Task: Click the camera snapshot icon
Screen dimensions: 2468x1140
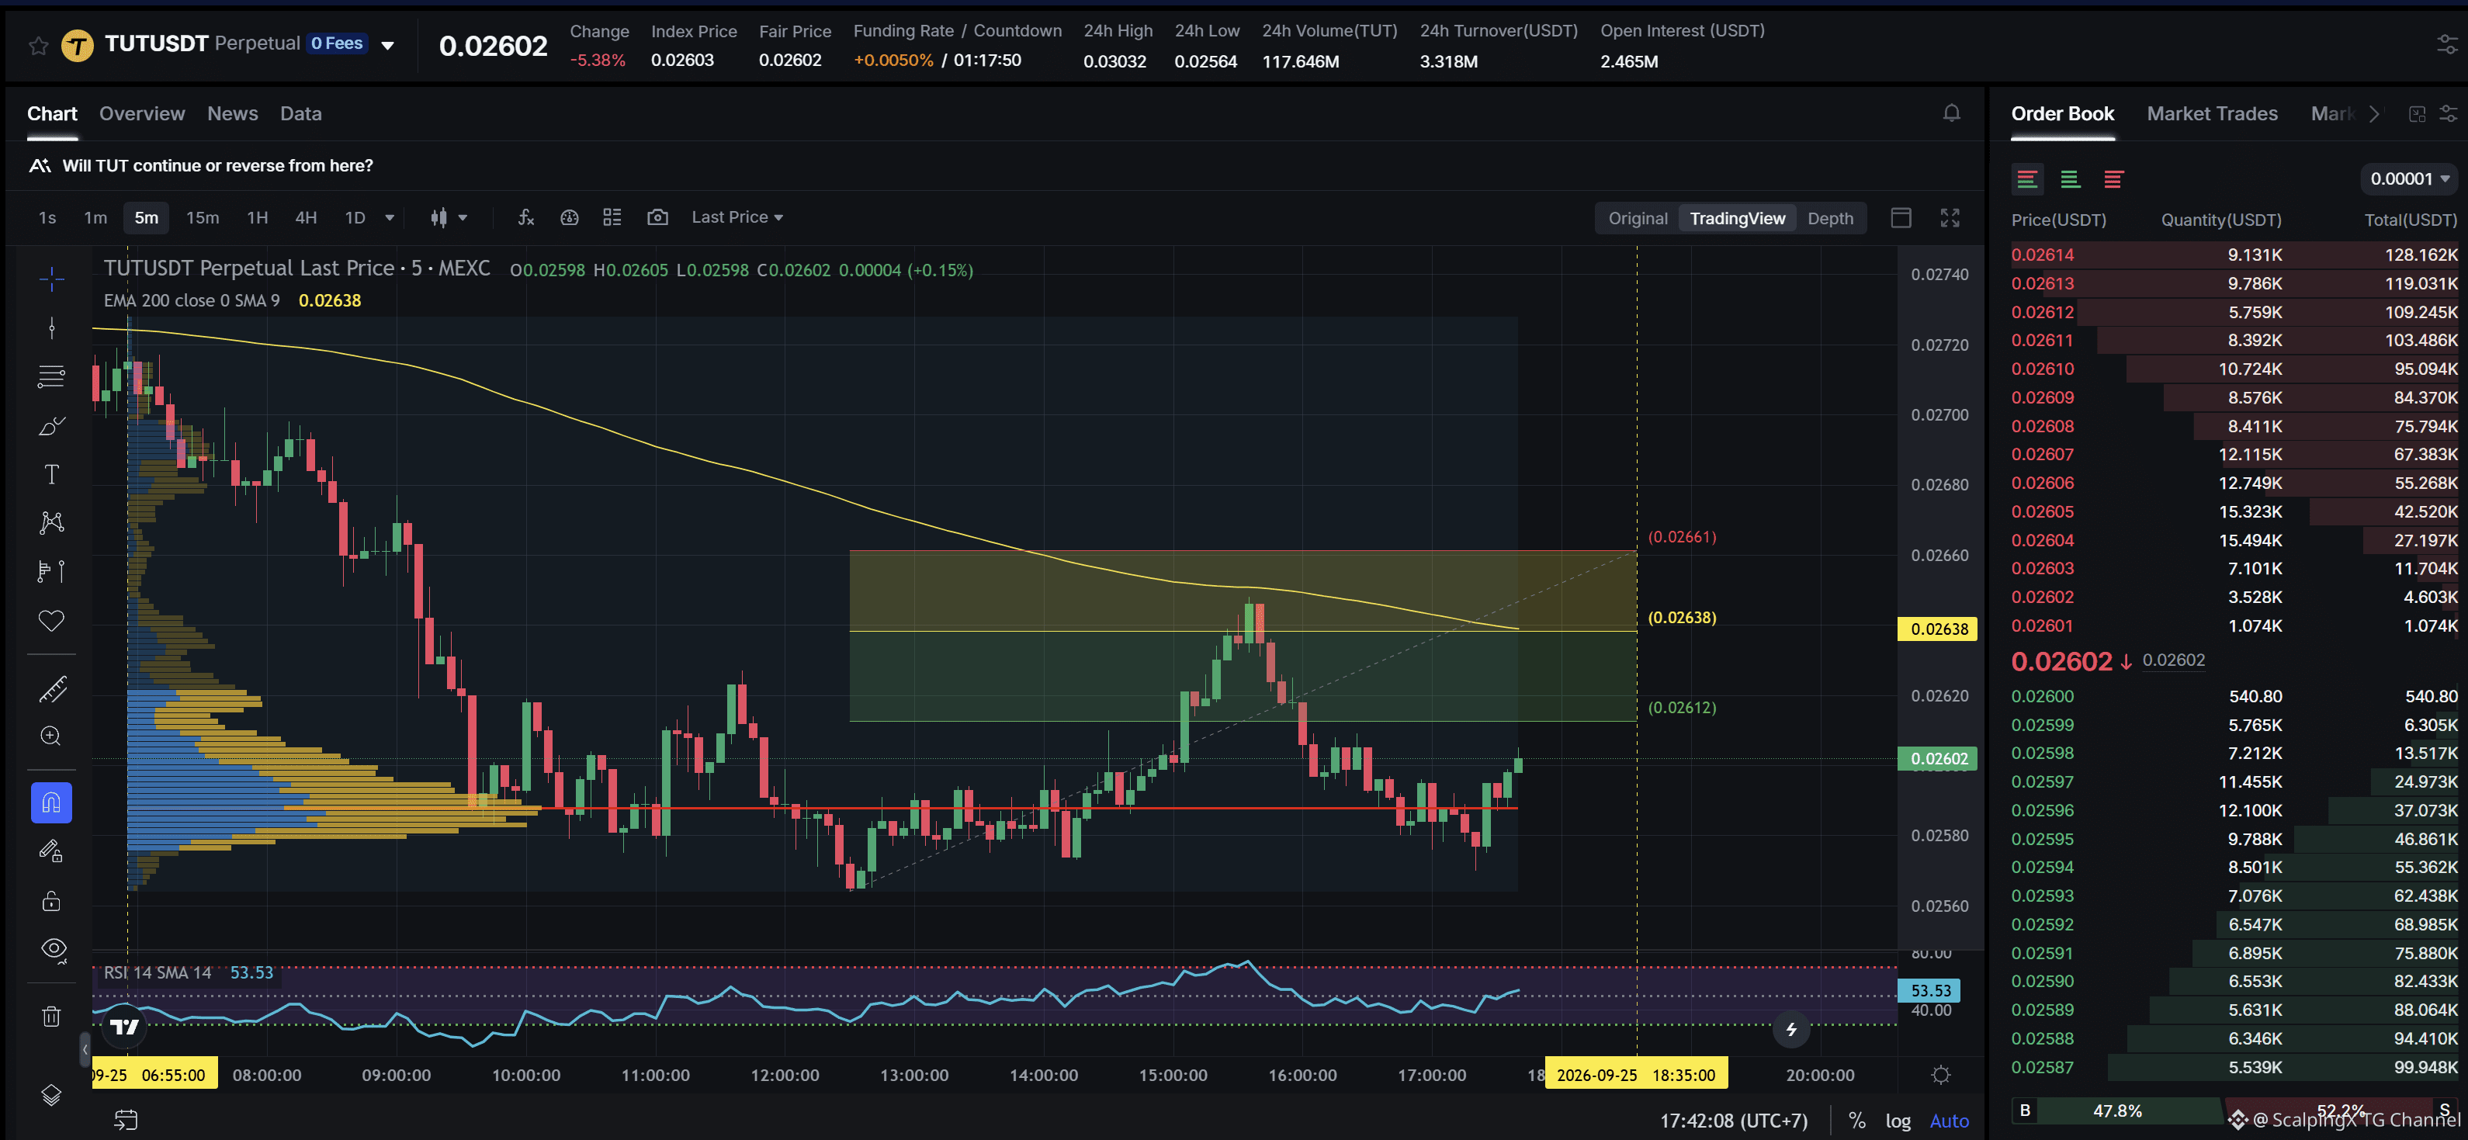Action: (x=657, y=217)
